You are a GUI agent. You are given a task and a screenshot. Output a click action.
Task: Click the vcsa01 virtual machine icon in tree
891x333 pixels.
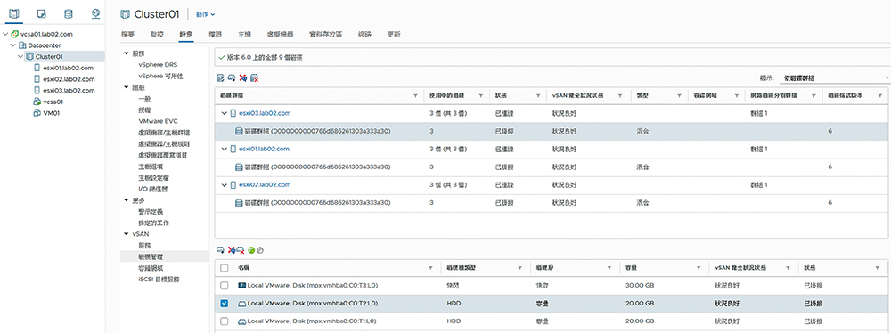tap(36, 102)
